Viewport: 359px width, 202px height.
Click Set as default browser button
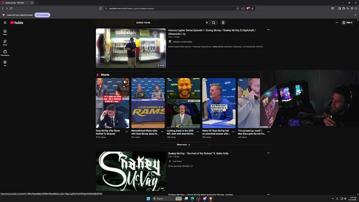42,15
